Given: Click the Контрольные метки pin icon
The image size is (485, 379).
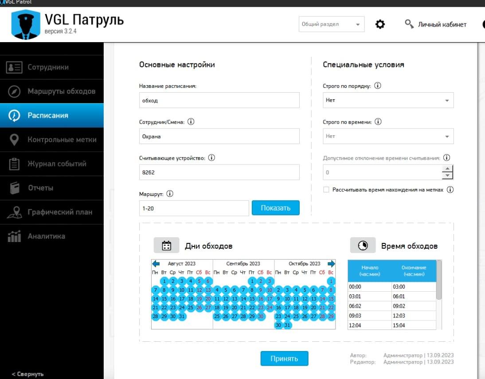Looking at the screenshot, I should (14, 140).
